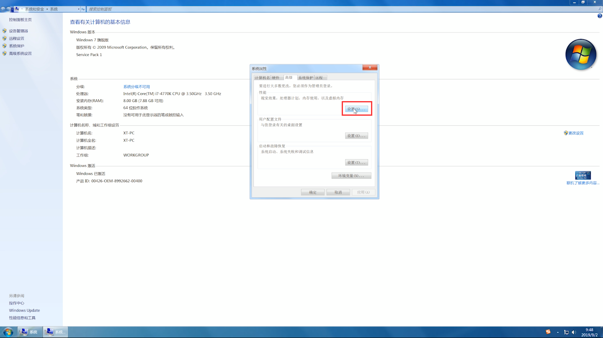Click the Back navigation arrow
The width and height of the screenshot is (603, 338).
[x=3, y=9]
